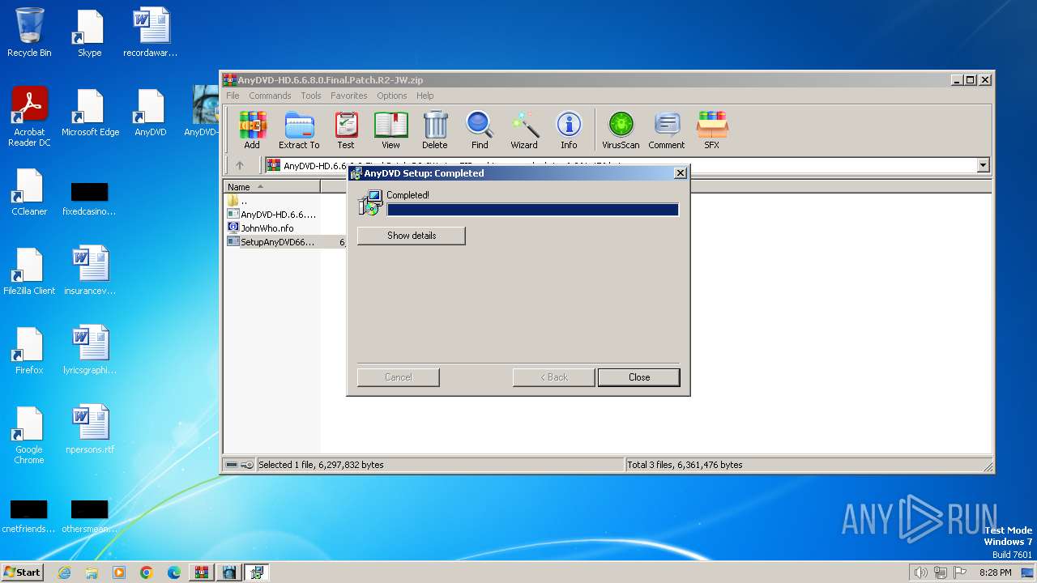Open Internet Explorer from taskbar

(64, 572)
